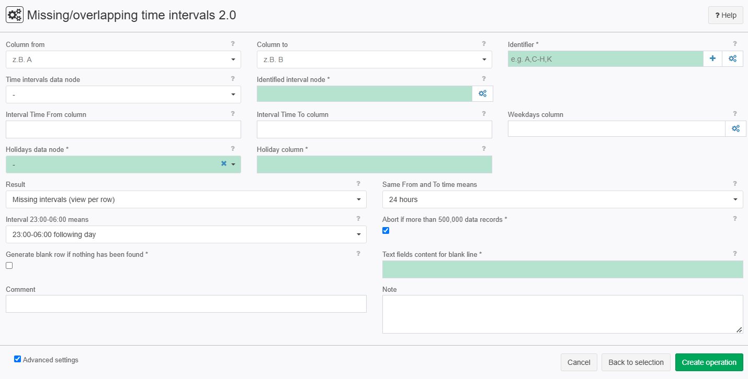This screenshot has height=379, width=748.
Task: Click the help question mark for Column to
Action: pyautogui.click(x=484, y=44)
